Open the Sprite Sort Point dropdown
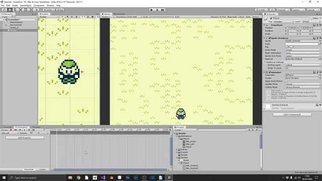Image resolution: width=322 pixels, height=181 pixels. coord(303,56)
